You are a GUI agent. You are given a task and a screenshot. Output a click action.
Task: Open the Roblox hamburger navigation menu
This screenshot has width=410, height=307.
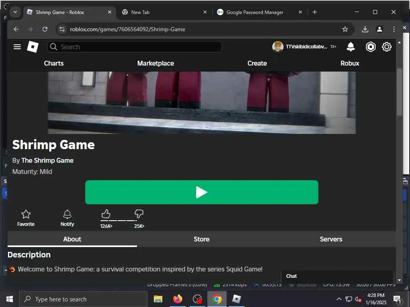click(17, 47)
